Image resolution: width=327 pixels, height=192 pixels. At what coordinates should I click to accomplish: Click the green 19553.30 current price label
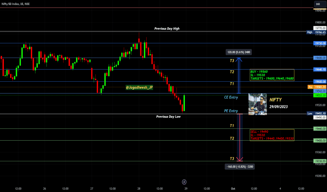click(x=320, y=95)
